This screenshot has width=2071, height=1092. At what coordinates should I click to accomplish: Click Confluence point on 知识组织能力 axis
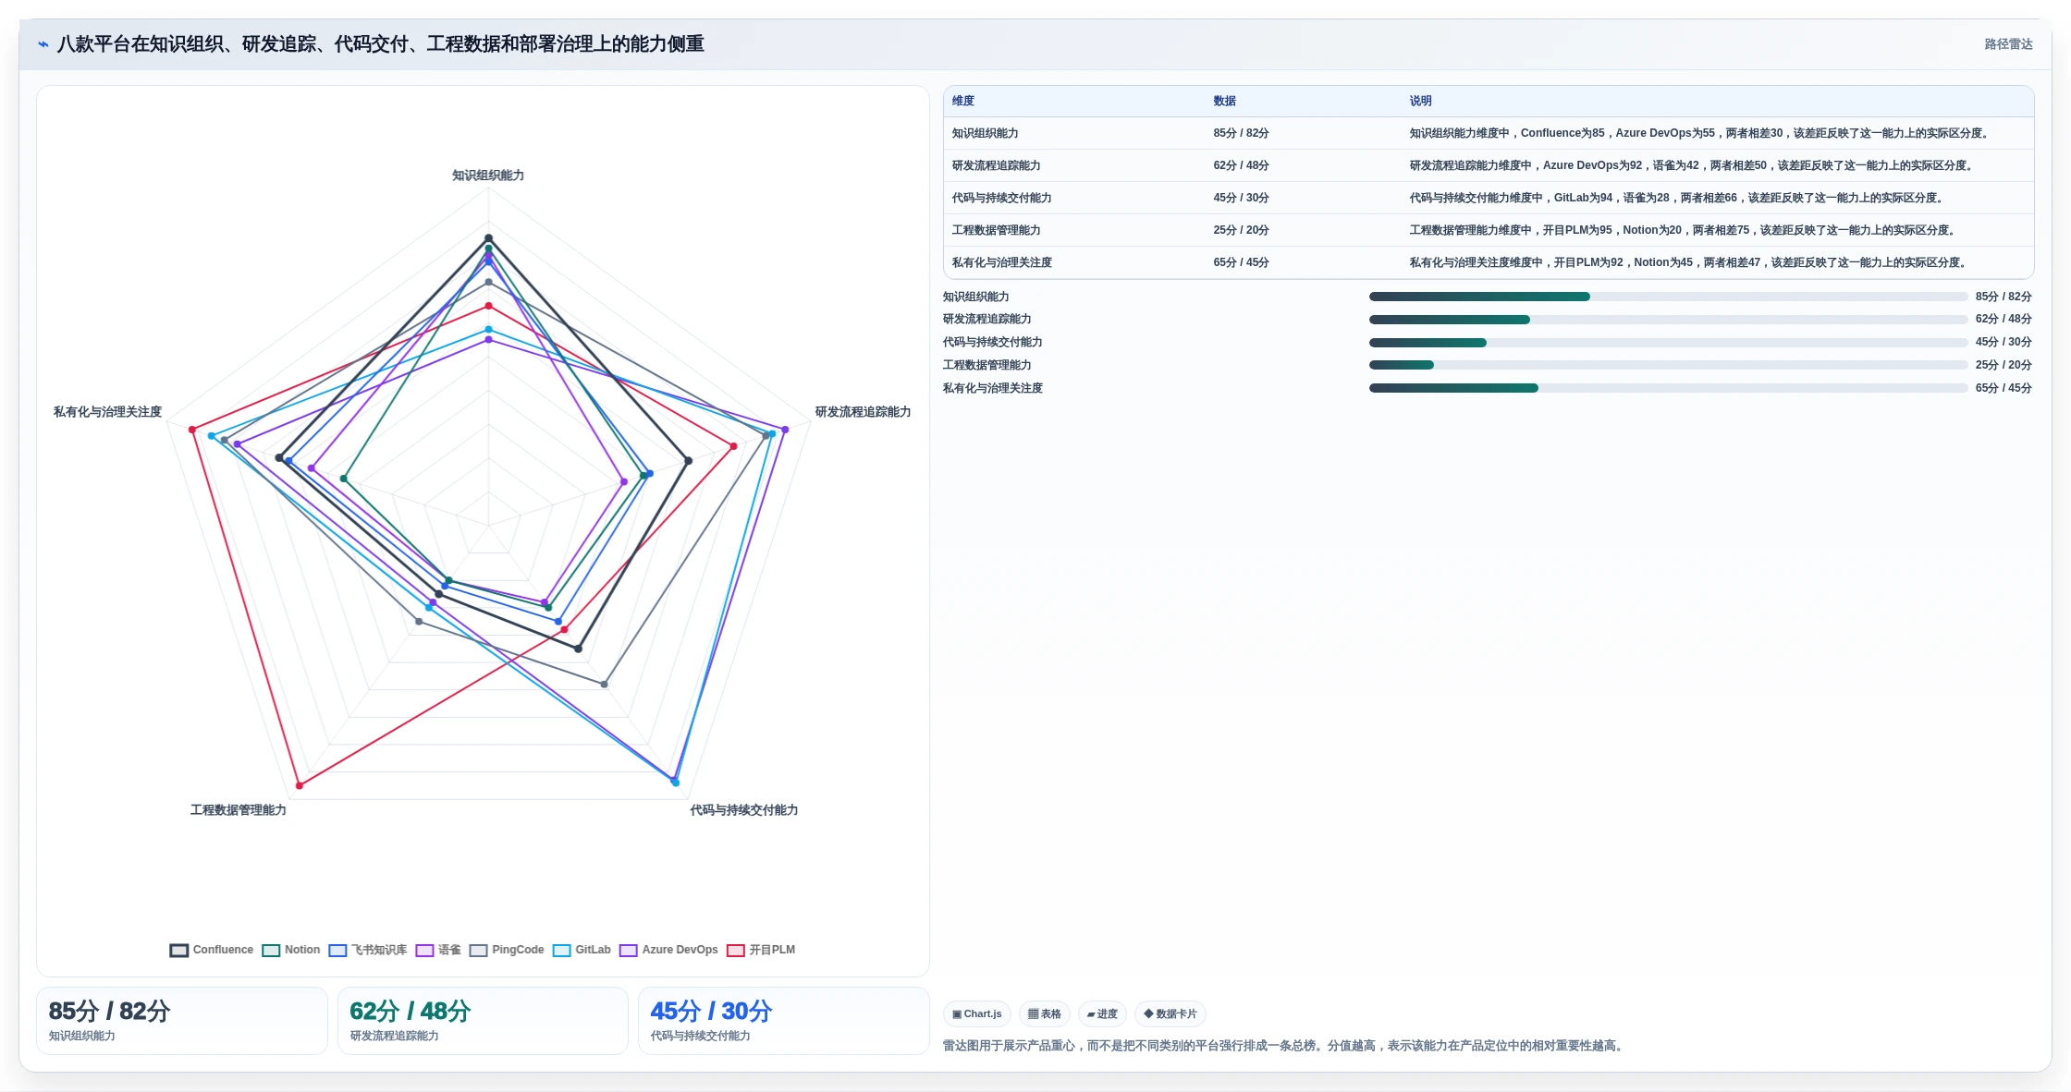tap(489, 238)
